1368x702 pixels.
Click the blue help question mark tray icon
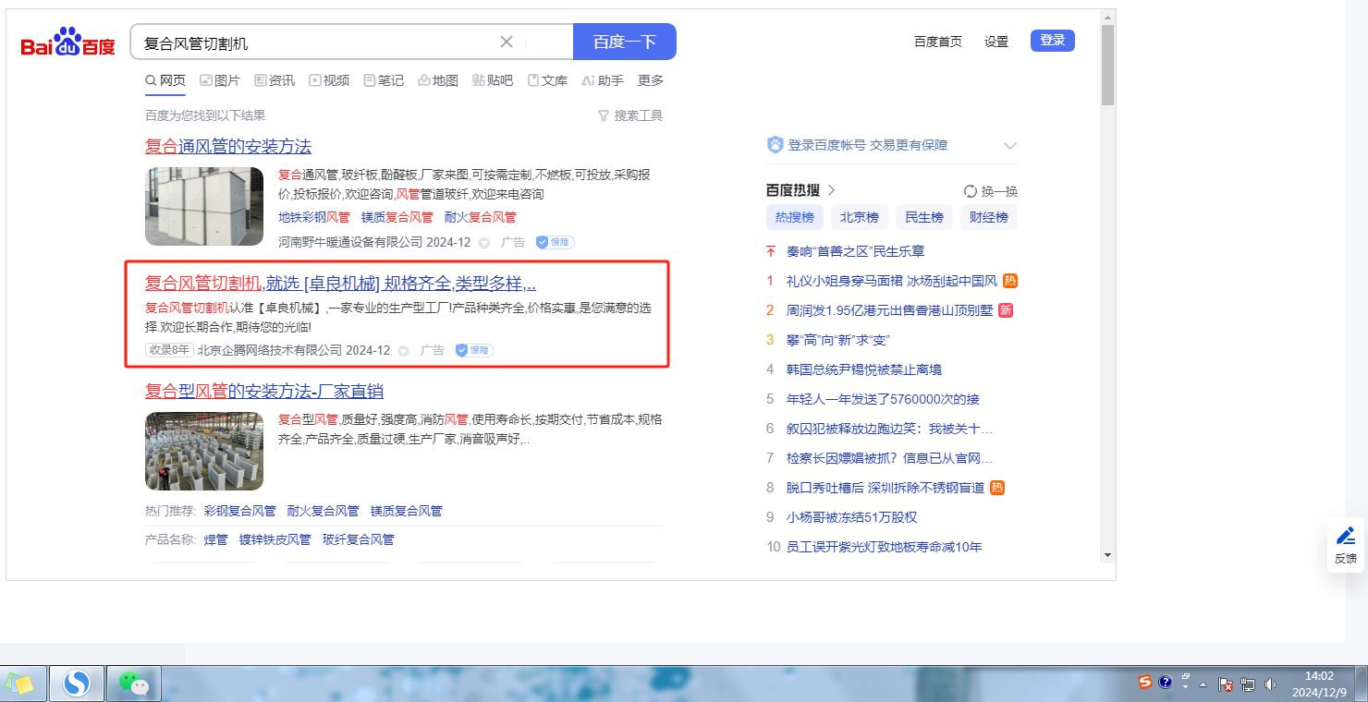(x=1166, y=683)
